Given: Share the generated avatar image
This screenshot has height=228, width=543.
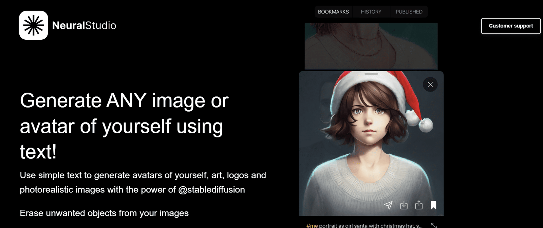Looking at the screenshot, I should pyautogui.click(x=419, y=205).
